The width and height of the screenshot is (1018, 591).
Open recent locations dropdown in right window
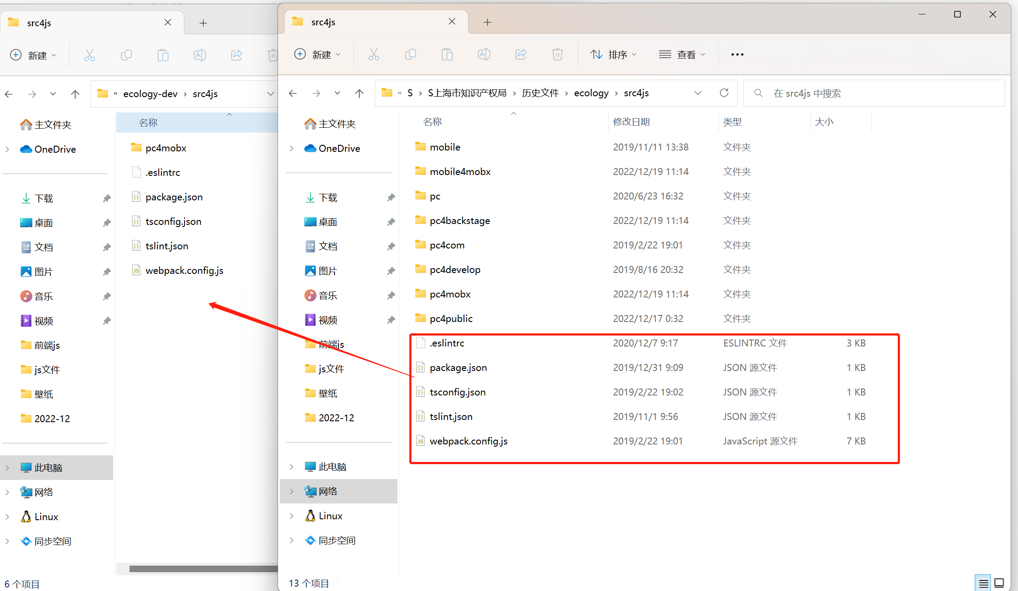pos(337,93)
